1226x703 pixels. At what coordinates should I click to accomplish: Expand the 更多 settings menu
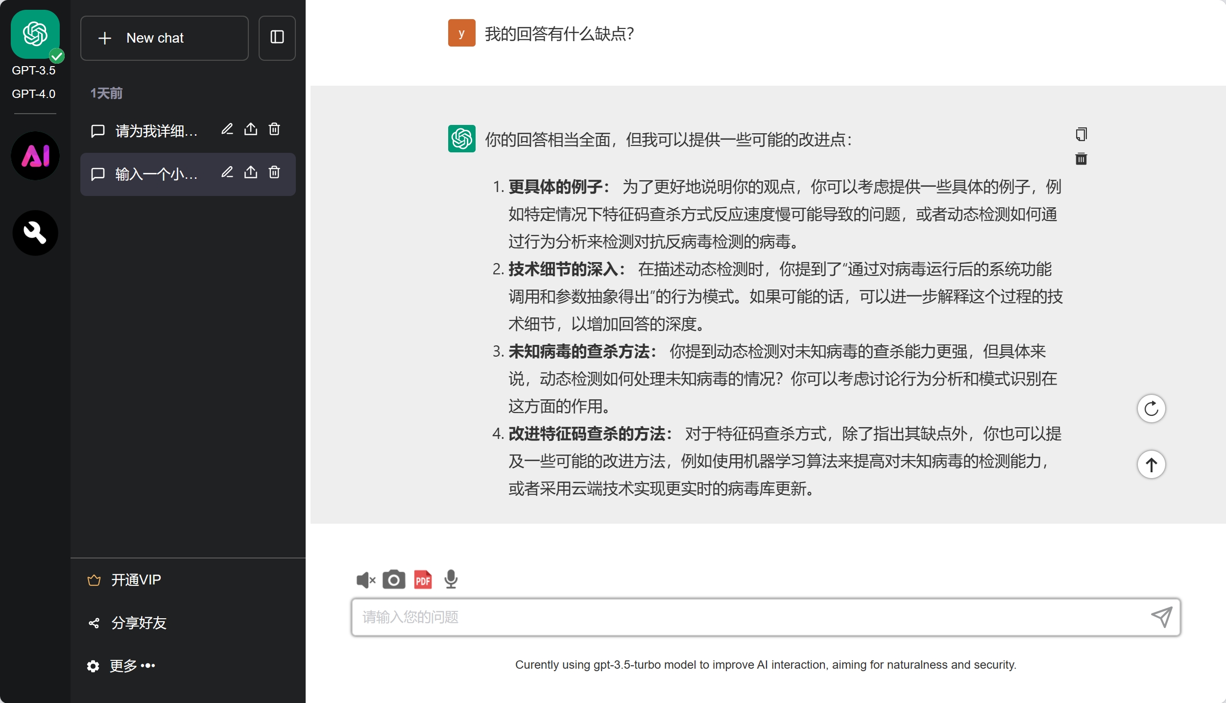tap(132, 665)
